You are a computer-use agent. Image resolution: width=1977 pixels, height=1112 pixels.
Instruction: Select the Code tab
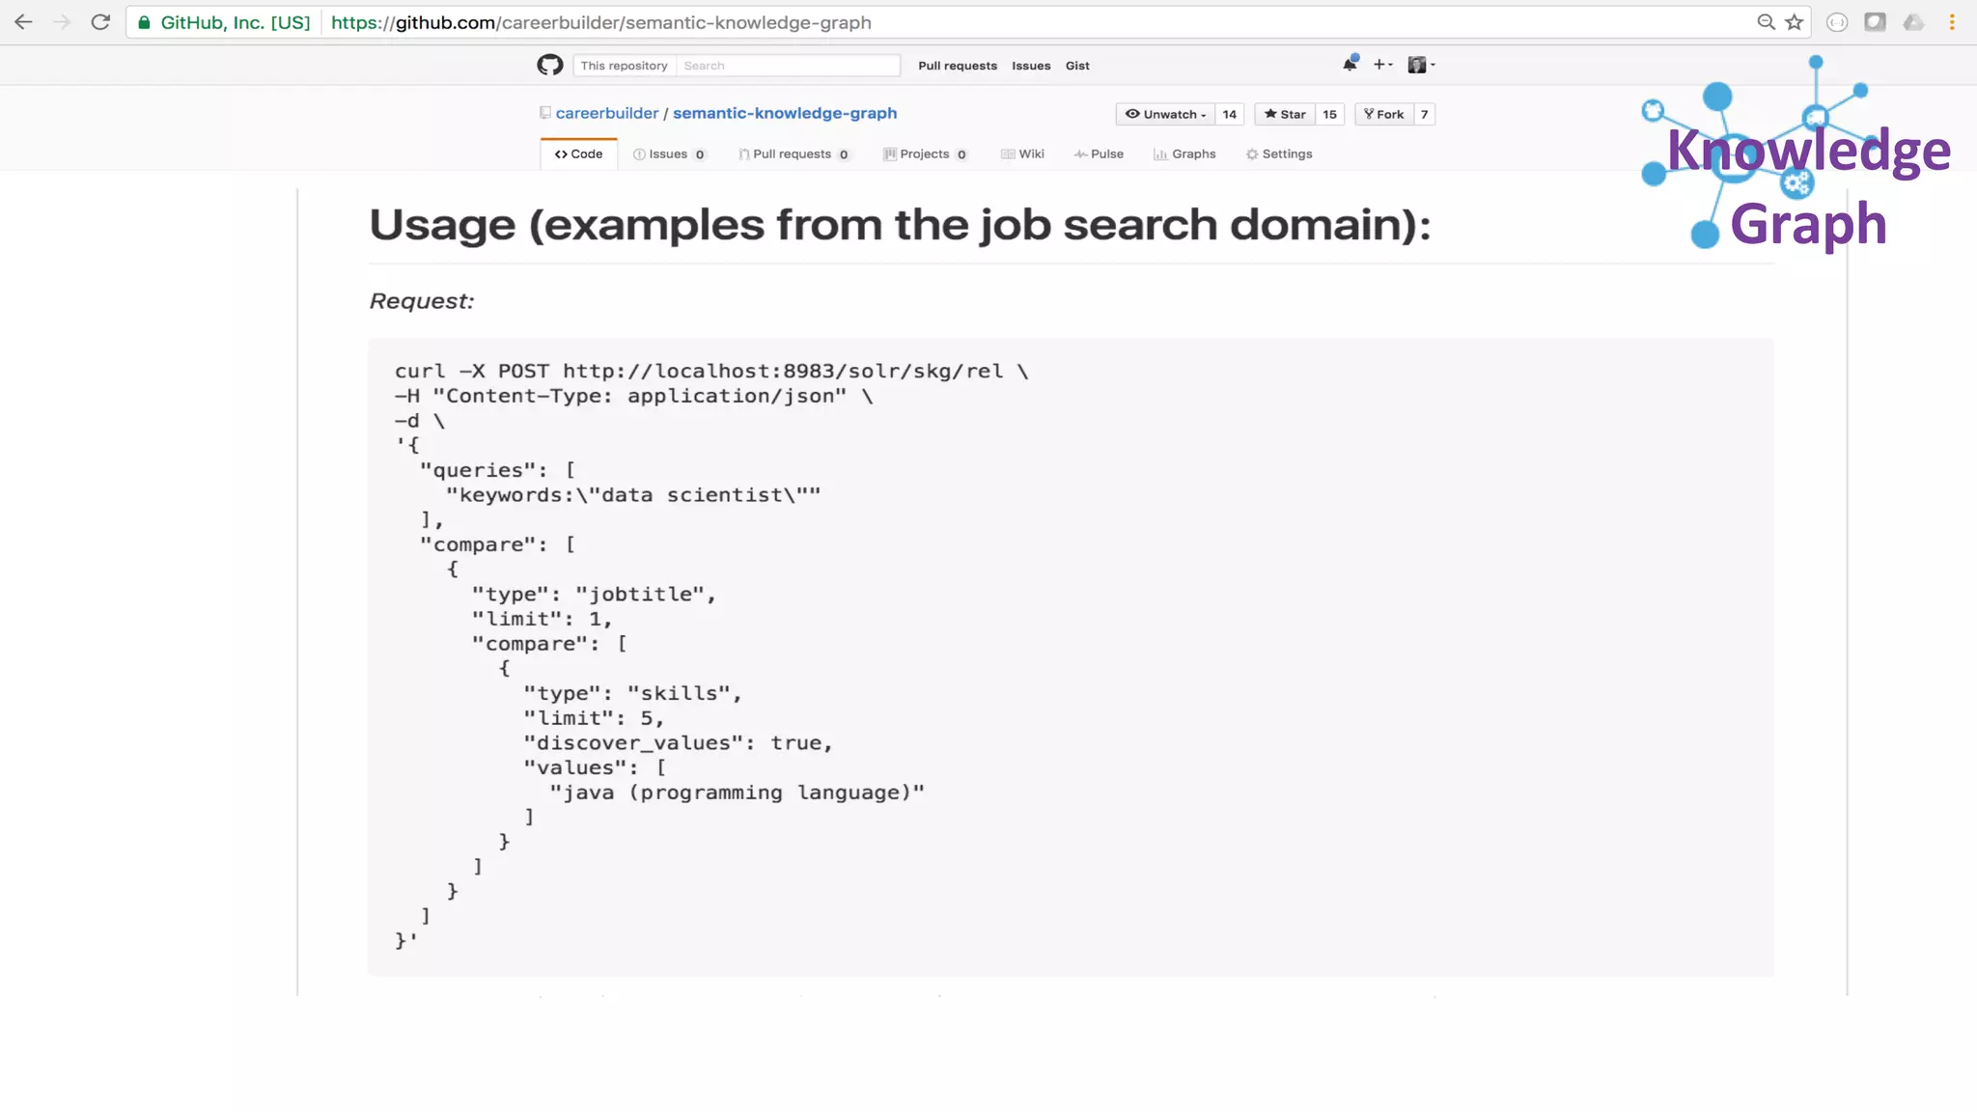[578, 153]
